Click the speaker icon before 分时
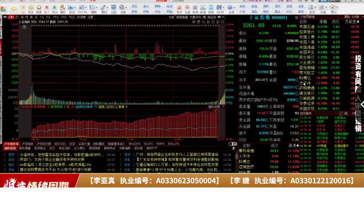This screenshot has height=200, width=364. (x=5, y=17)
